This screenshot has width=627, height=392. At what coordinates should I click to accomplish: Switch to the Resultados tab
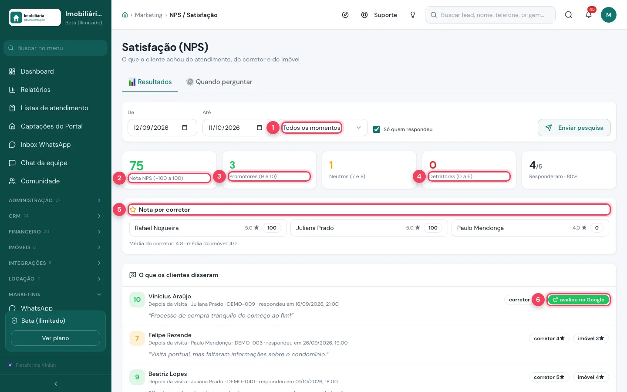coord(150,82)
